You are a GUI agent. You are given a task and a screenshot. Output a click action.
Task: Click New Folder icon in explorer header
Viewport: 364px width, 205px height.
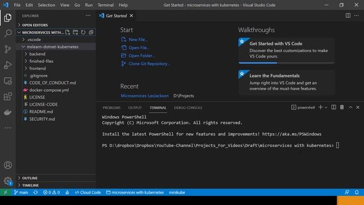pyautogui.click(x=76, y=32)
